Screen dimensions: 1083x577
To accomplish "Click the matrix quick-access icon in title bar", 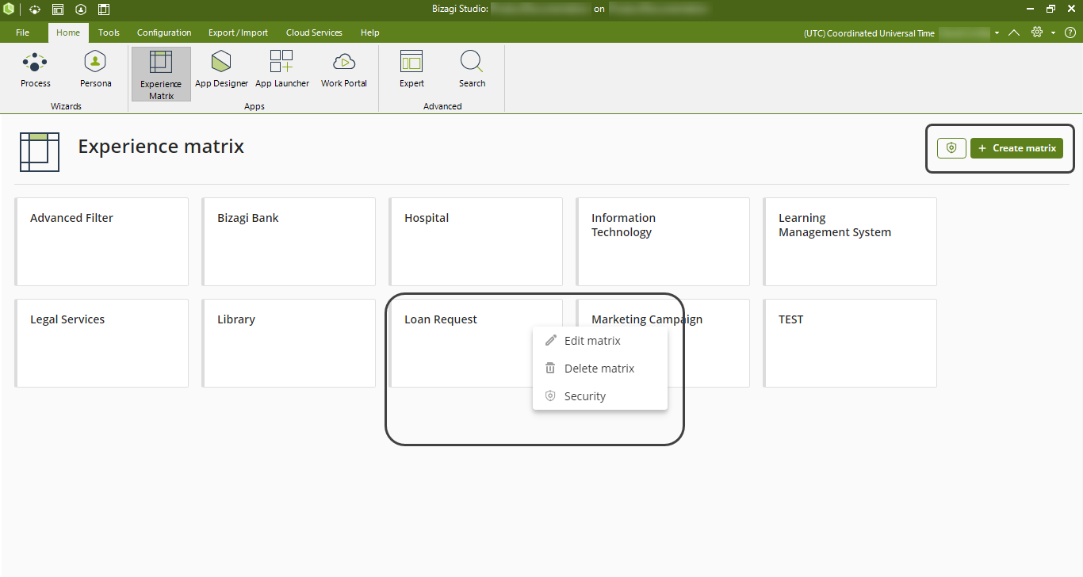I will pyautogui.click(x=104, y=10).
